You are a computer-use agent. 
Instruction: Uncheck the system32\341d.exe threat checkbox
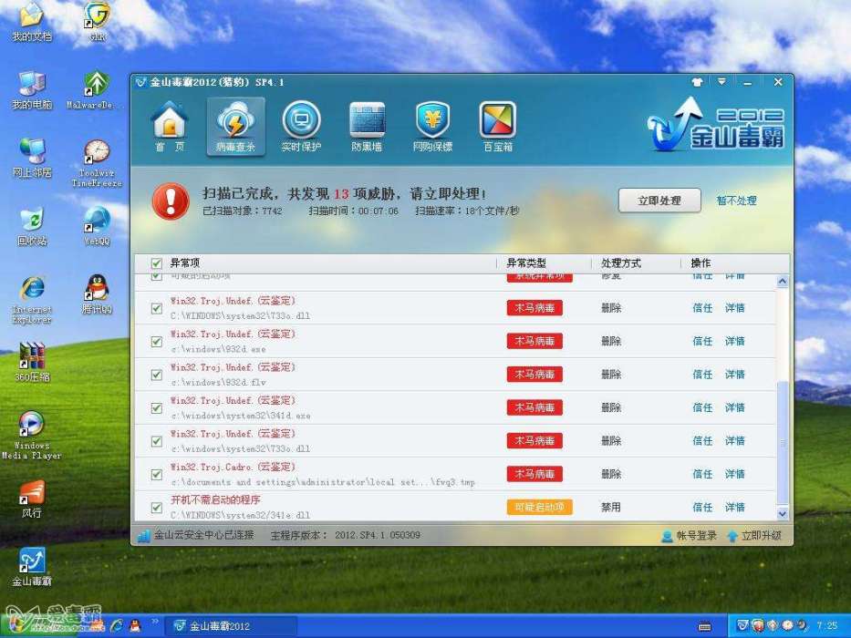pyautogui.click(x=156, y=408)
